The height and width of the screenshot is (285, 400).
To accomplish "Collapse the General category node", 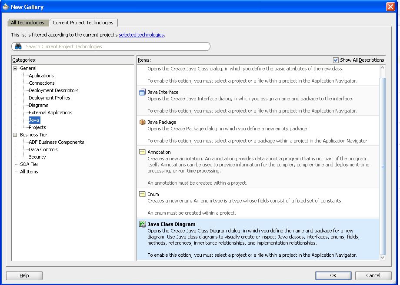I will pos(15,68).
